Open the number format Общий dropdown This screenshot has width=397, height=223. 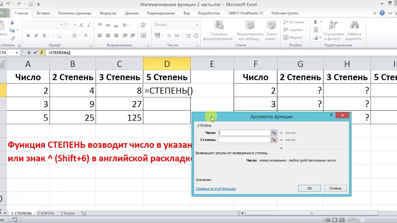pyautogui.click(x=197, y=25)
